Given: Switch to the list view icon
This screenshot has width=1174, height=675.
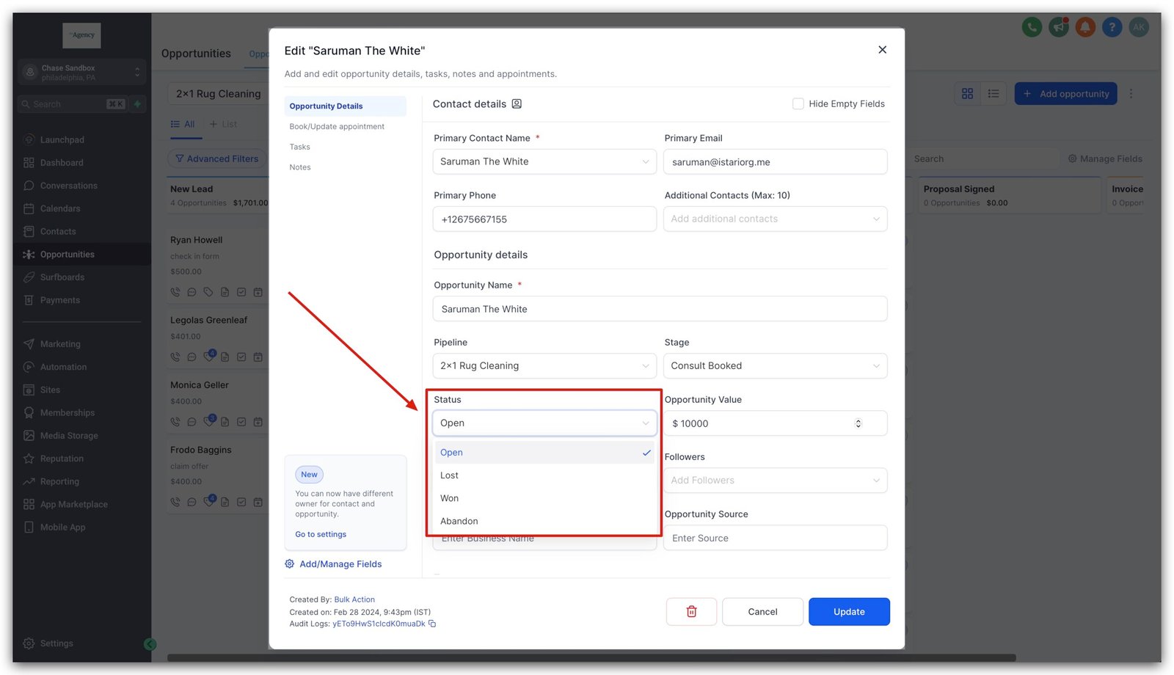Looking at the screenshot, I should pyautogui.click(x=993, y=94).
